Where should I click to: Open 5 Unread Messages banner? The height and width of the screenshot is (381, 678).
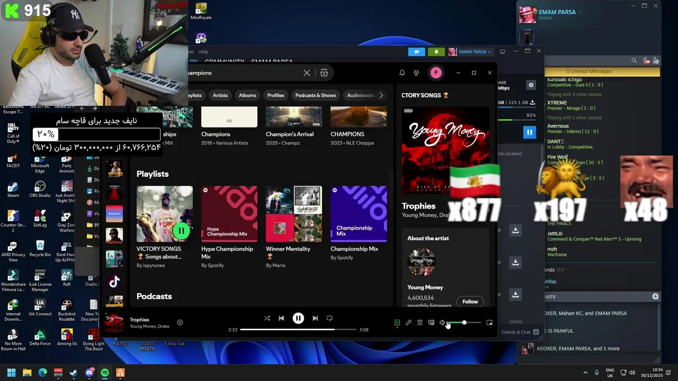click(589, 71)
